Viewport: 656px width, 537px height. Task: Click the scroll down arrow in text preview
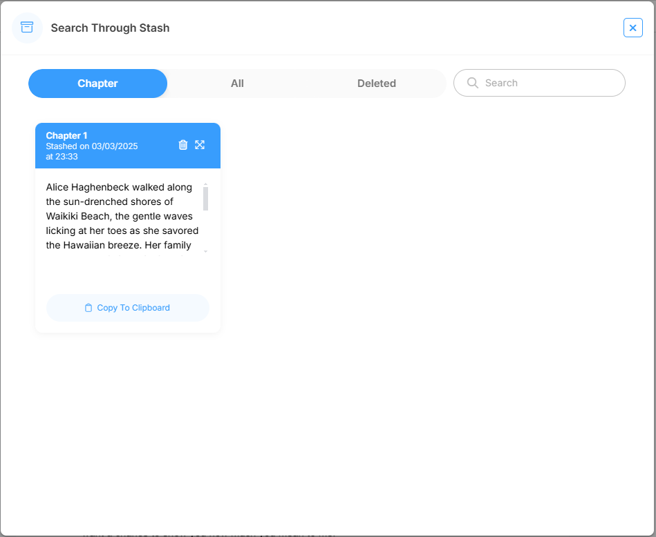(x=205, y=252)
